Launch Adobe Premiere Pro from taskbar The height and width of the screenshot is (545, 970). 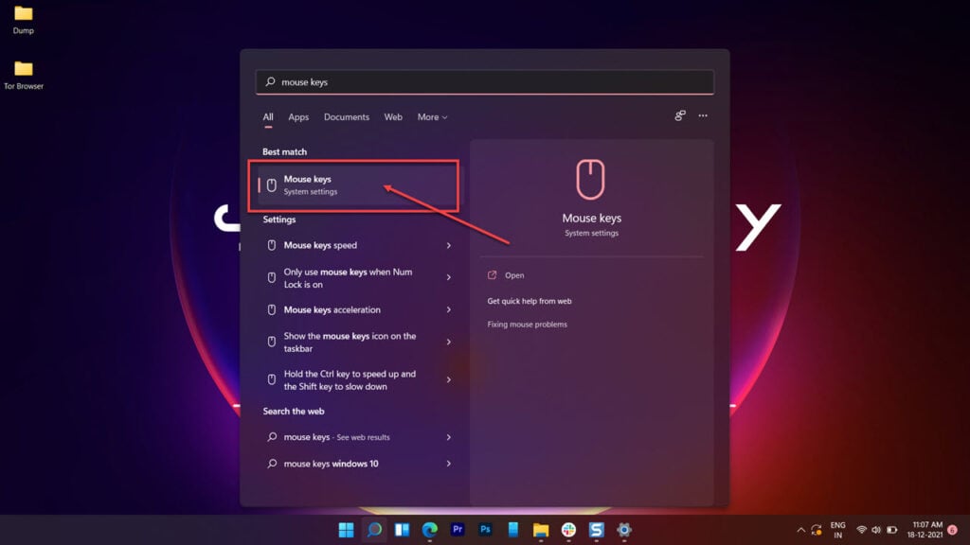point(458,530)
